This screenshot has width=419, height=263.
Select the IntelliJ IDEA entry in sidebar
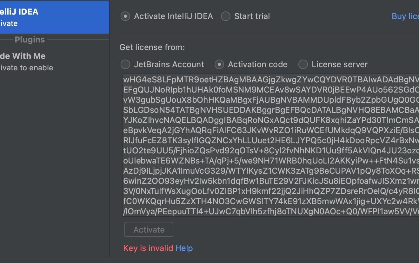click(x=55, y=17)
